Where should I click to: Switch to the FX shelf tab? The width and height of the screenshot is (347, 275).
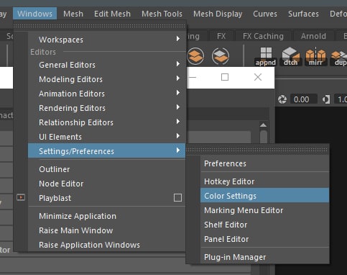tap(221, 36)
